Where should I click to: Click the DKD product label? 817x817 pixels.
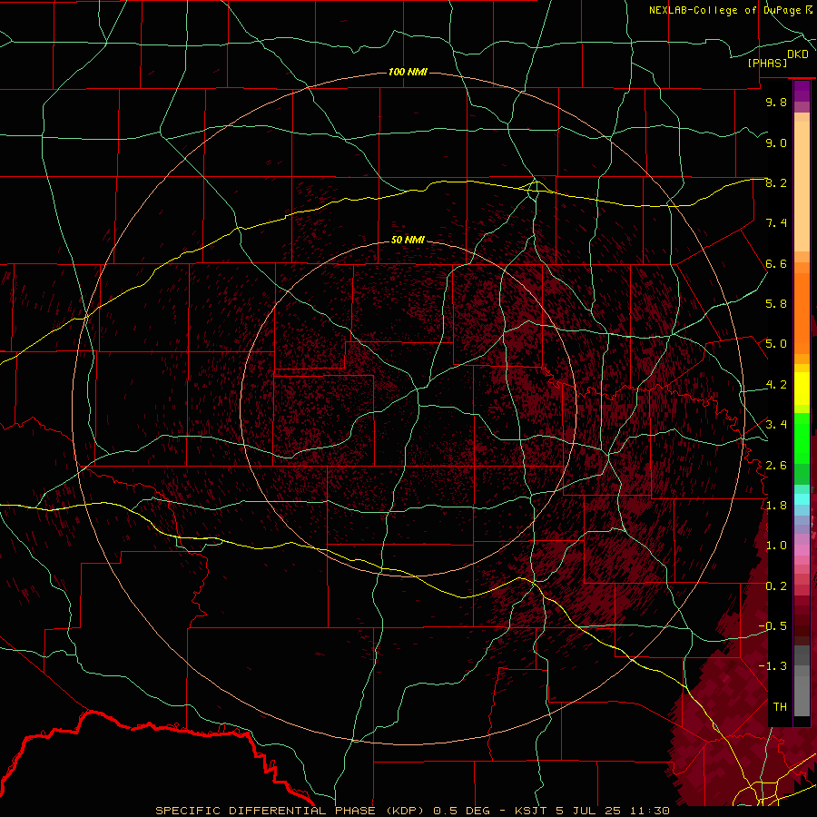click(798, 54)
